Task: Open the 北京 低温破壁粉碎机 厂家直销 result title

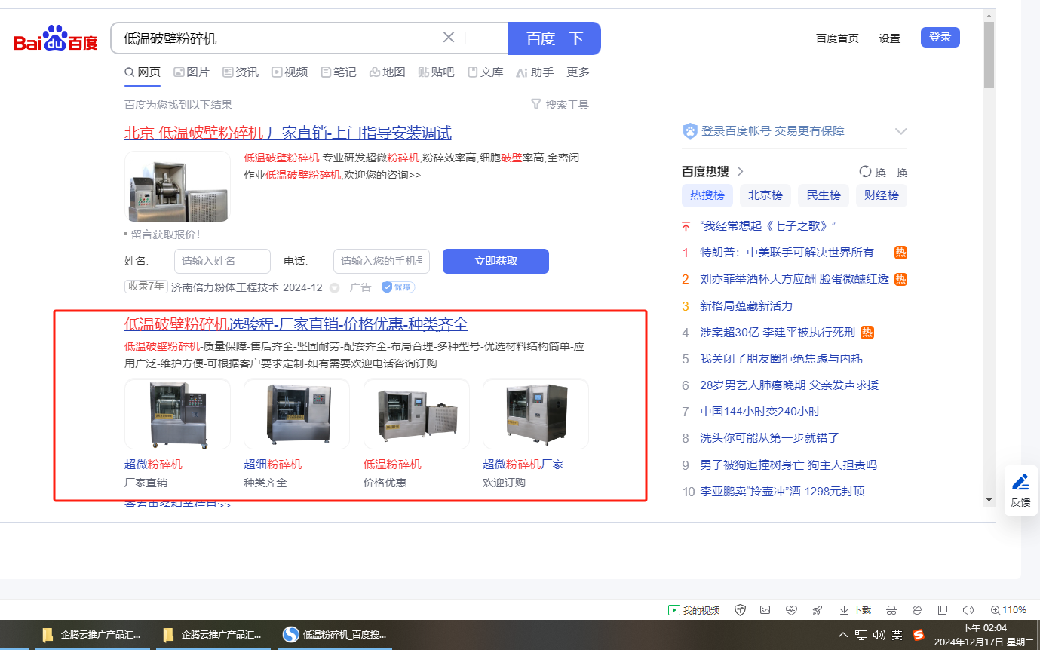Action: click(288, 133)
